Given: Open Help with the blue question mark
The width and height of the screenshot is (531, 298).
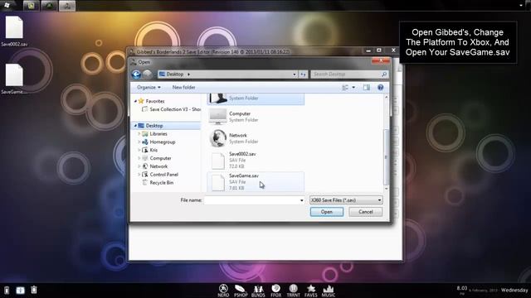Looking at the screenshot, I should tap(380, 88).
